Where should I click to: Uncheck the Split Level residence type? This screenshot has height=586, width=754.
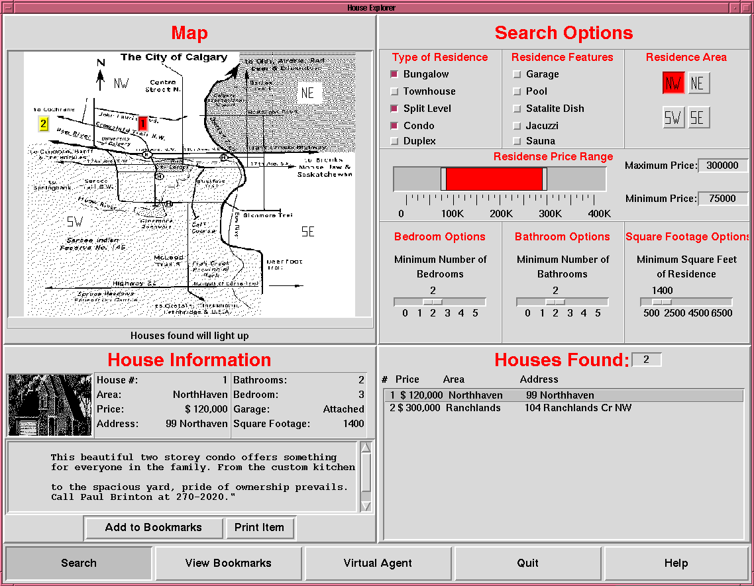(x=394, y=109)
